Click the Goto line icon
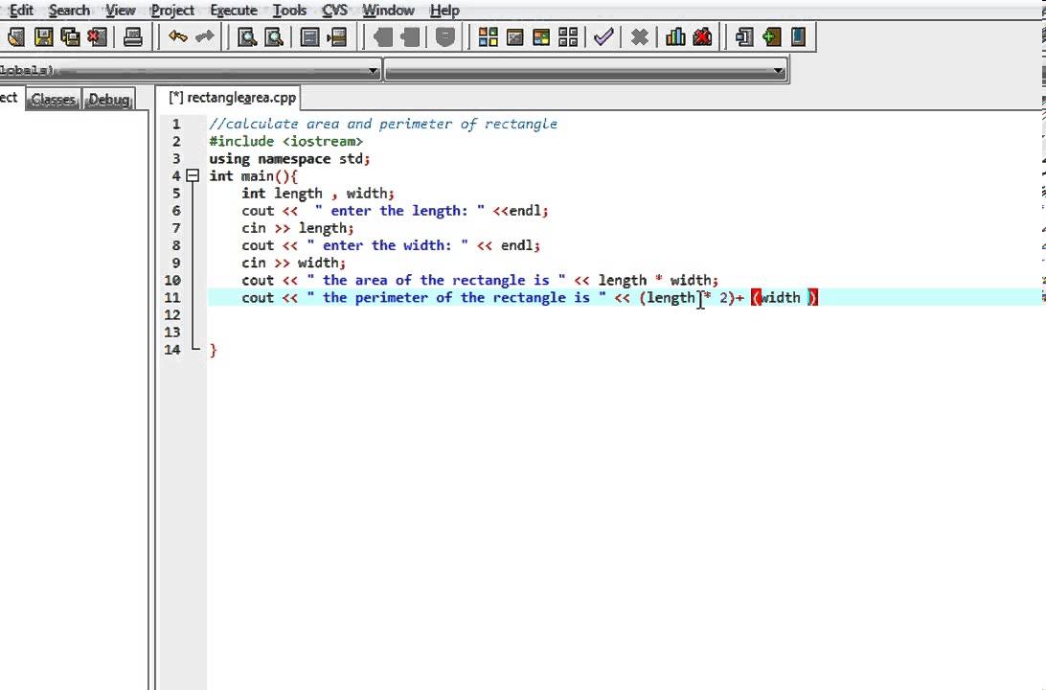The image size is (1046, 690). coord(337,36)
